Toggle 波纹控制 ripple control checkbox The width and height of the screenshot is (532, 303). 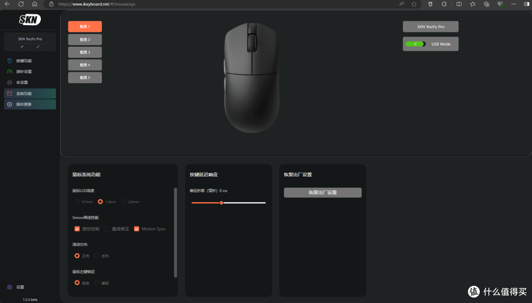point(77,229)
